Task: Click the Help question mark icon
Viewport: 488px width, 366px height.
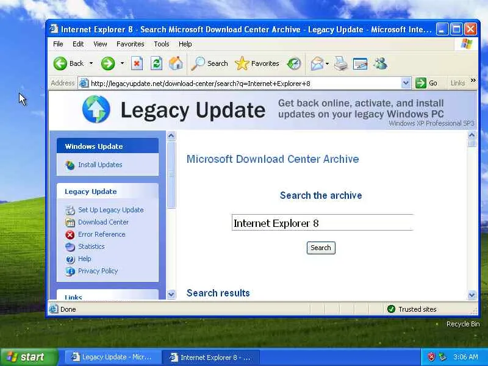Action: click(x=70, y=259)
